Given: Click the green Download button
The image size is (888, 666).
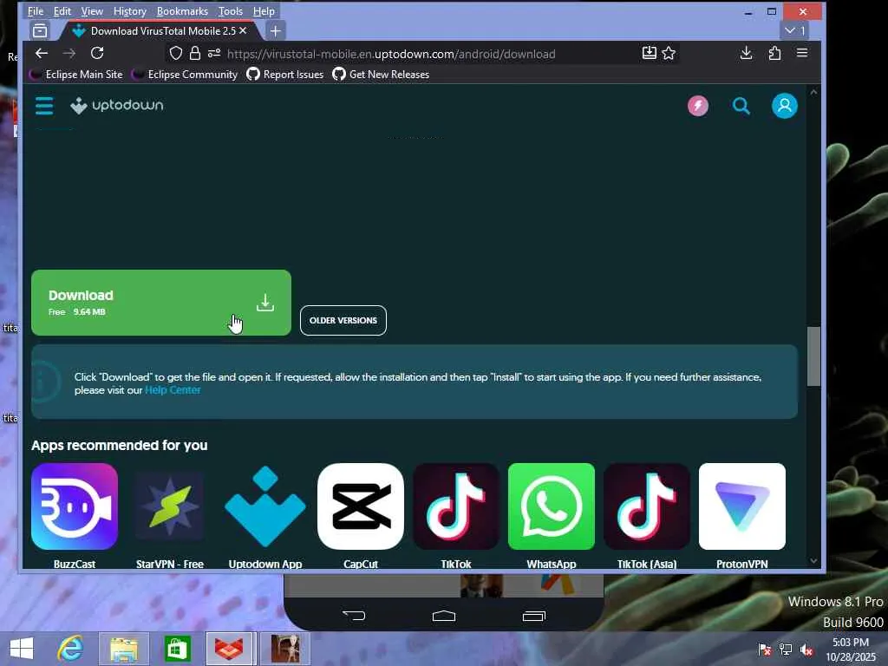Looking at the screenshot, I should (160, 303).
